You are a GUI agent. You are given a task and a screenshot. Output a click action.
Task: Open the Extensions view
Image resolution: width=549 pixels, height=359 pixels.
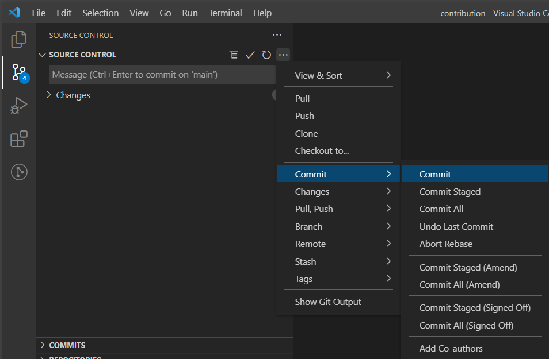pyautogui.click(x=19, y=139)
